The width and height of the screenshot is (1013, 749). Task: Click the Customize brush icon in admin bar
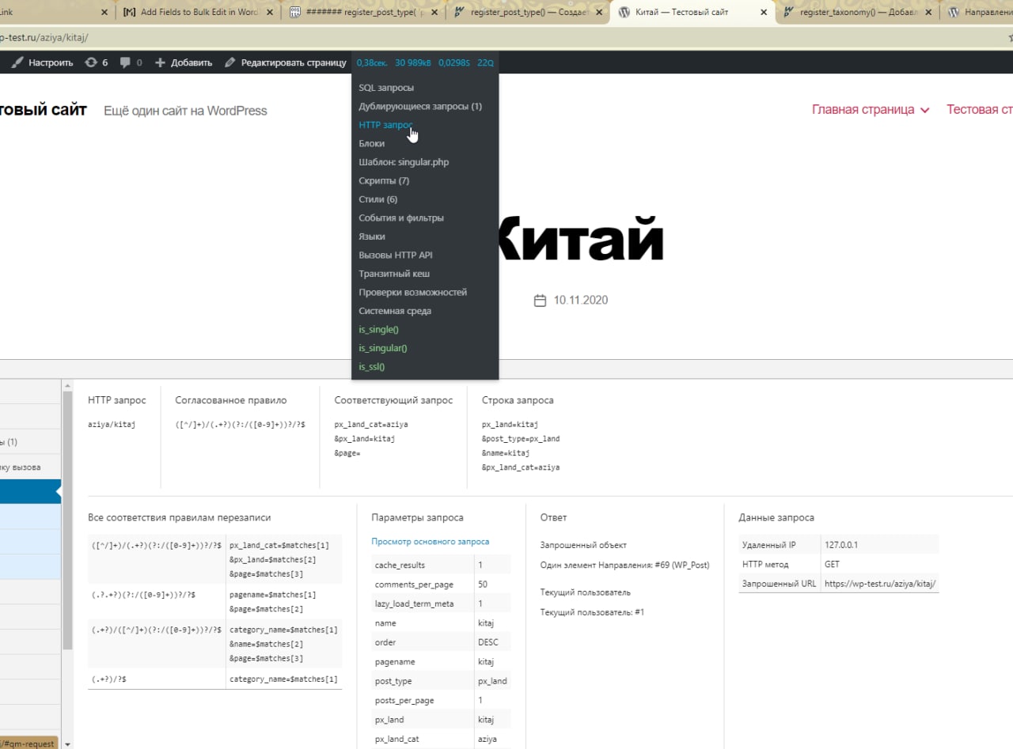point(17,62)
